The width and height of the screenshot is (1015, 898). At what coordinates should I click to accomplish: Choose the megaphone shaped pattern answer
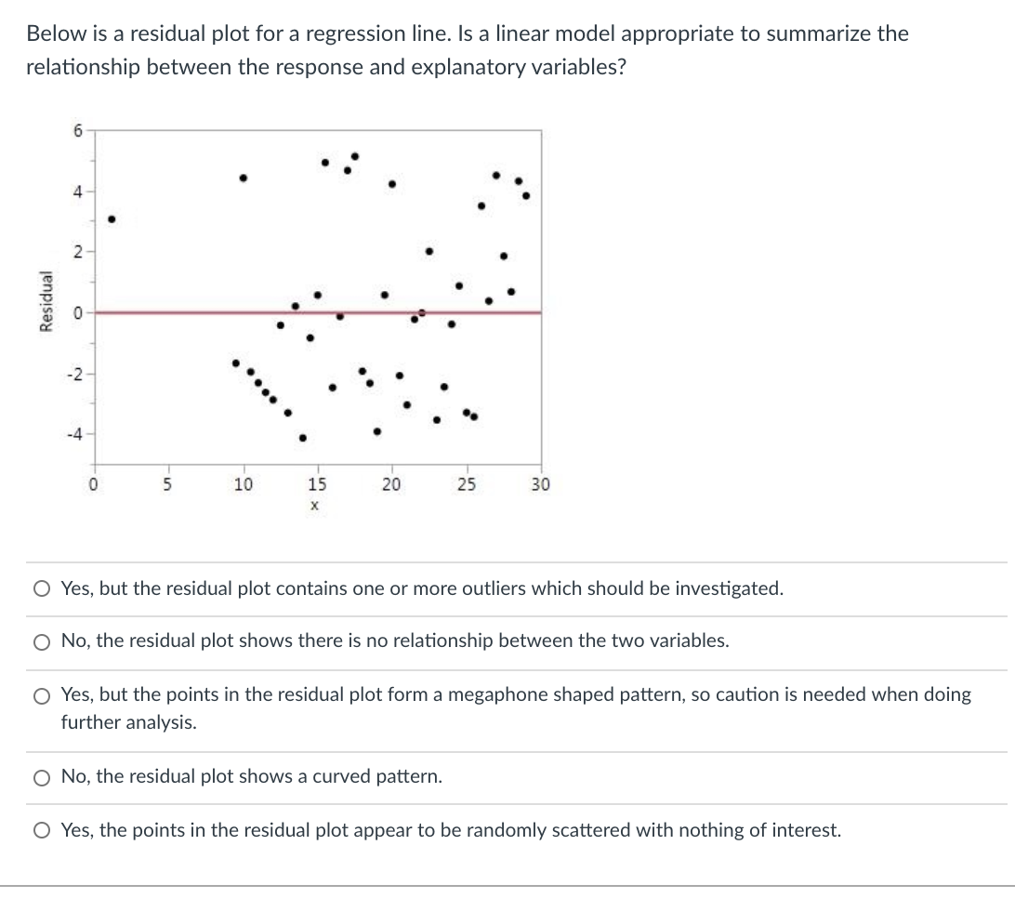point(41,695)
